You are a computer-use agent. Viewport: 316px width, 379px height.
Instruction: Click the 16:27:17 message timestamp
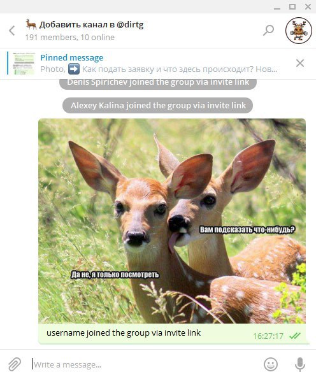pos(268,336)
